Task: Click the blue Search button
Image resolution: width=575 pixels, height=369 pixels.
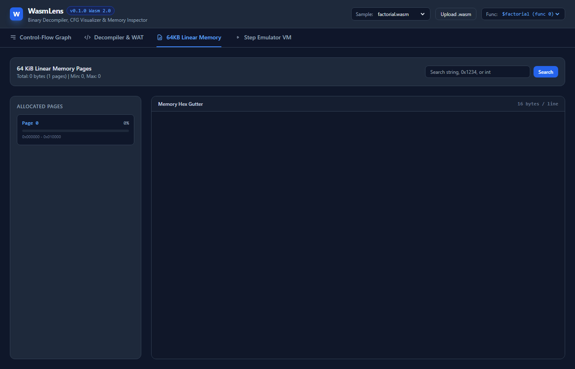Action: (545, 72)
